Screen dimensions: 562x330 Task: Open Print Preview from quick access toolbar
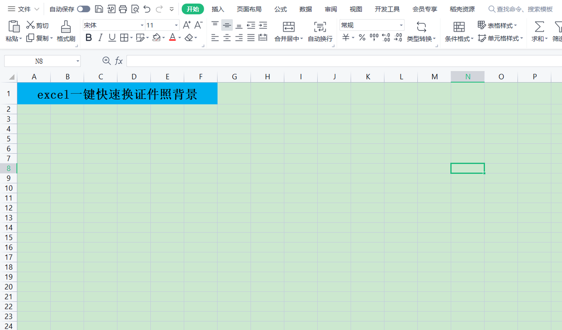click(x=135, y=9)
